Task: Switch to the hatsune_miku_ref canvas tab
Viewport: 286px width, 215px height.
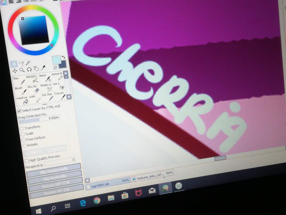Action: pyautogui.click(x=153, y=176)
